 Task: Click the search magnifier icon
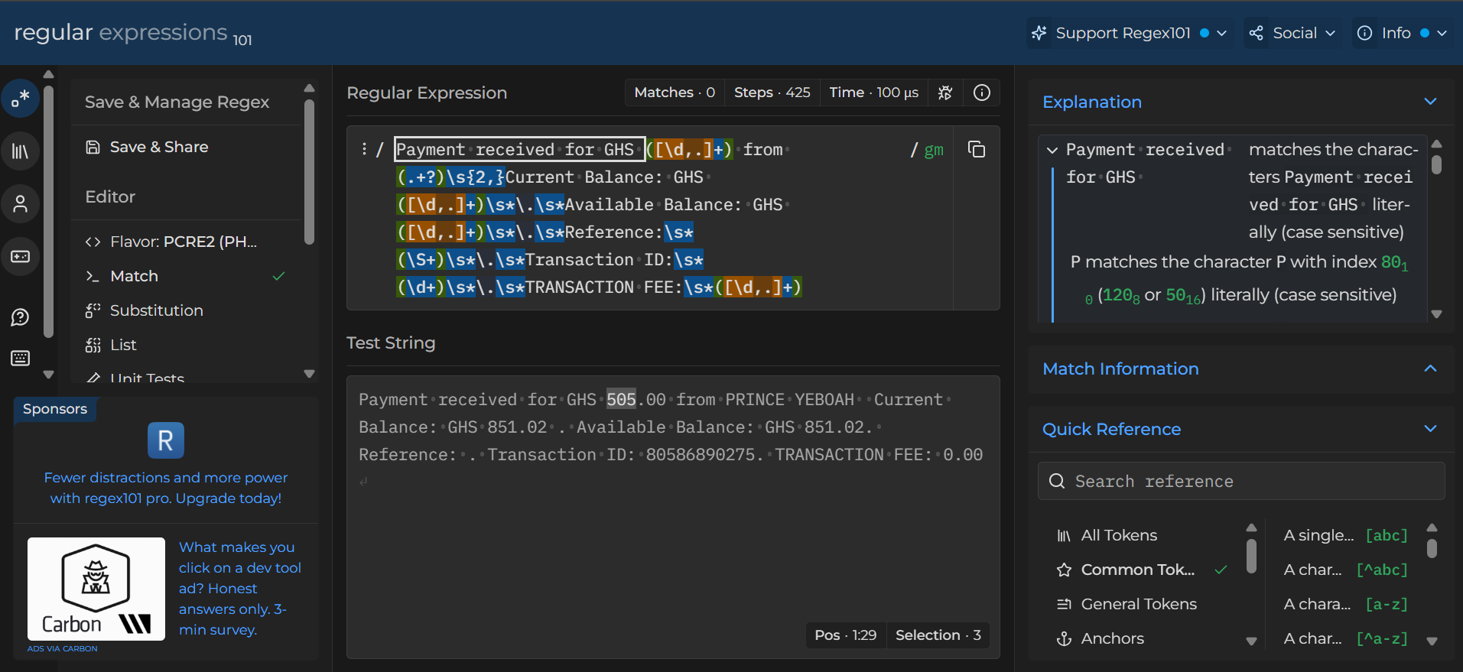[1057, 481]
